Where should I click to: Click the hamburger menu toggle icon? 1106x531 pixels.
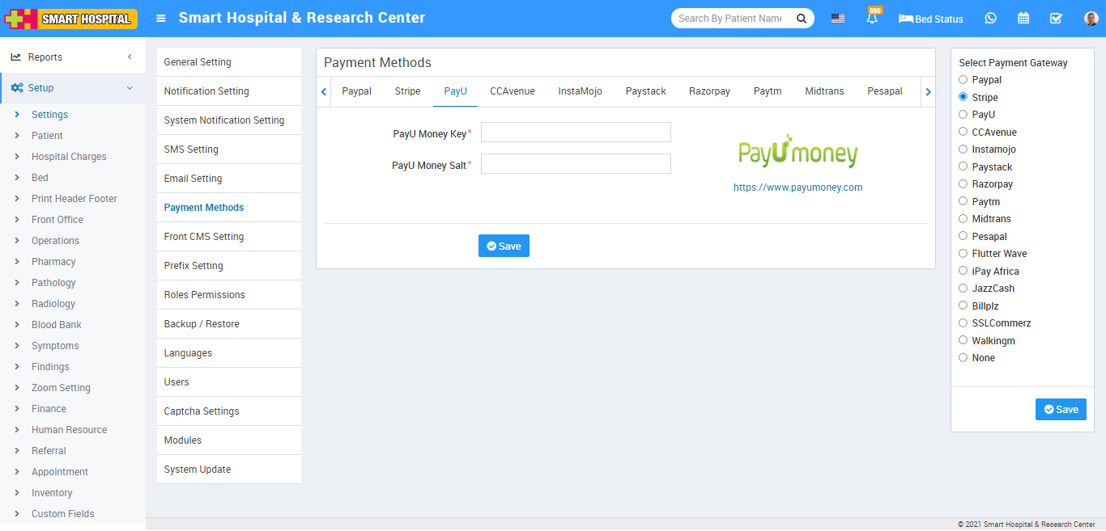pyautogui.click(x=161, y=18)
